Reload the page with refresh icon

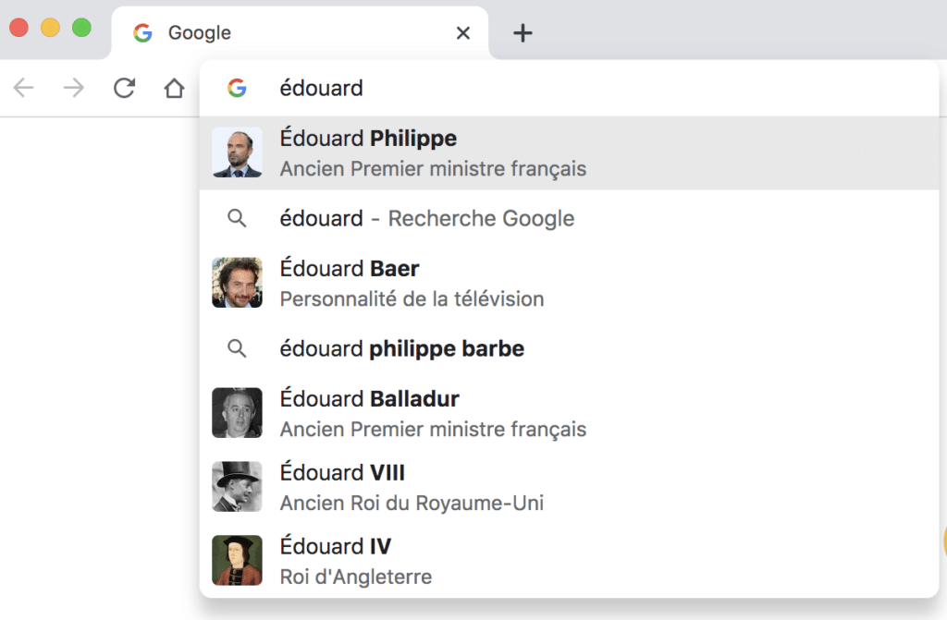tap(124, 88)
